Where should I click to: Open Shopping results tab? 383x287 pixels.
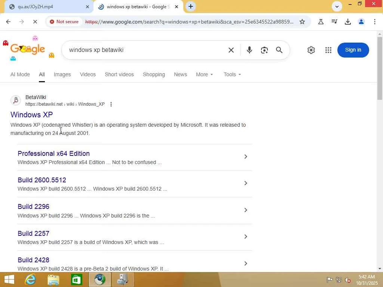[154, 74]
